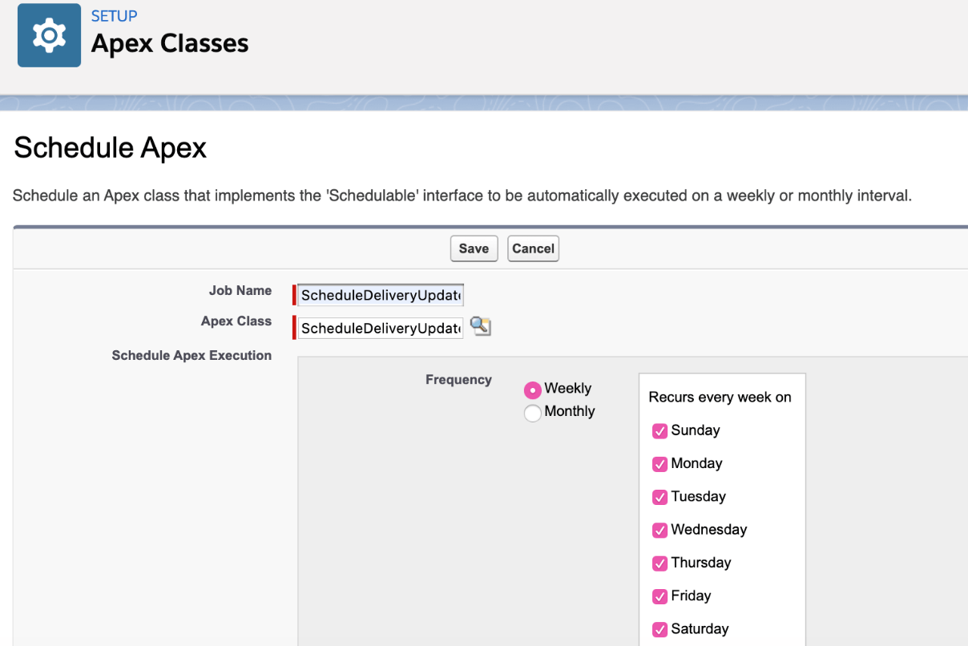Open the Apex Classes title link
The image size is (968, 646).
(x=169, y=43)
